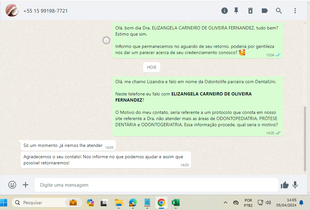Open network settings tray icon

(x=260, y=203)
